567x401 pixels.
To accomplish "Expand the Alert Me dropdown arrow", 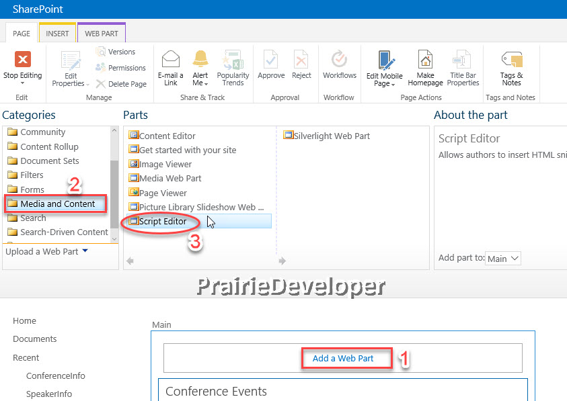I will [x=206, y=84].
